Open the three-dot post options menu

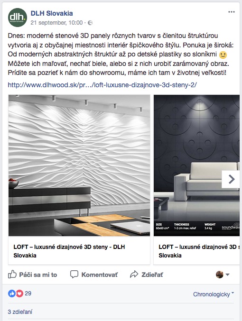tap(232, 12)
